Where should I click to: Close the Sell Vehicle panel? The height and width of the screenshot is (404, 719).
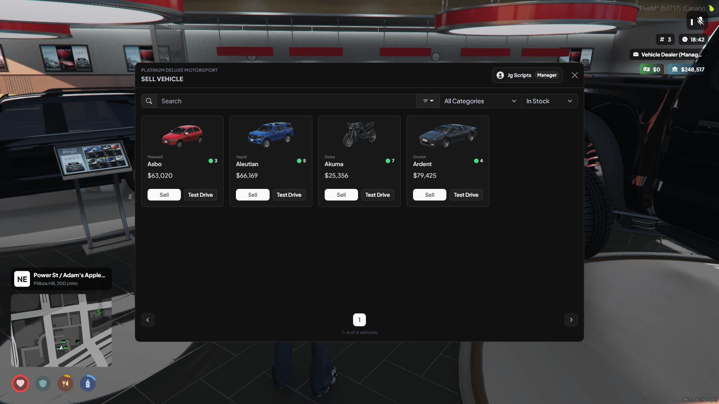pos(574,75)
